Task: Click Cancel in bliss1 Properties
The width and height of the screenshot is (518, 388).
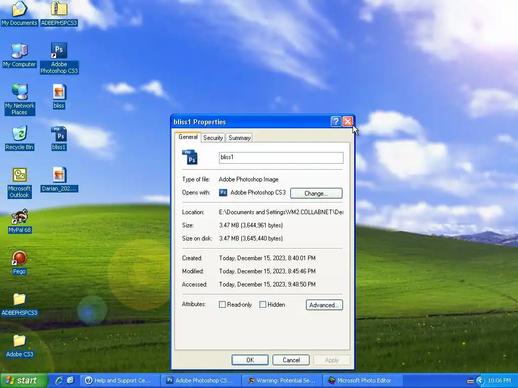Action: (291, 360)
